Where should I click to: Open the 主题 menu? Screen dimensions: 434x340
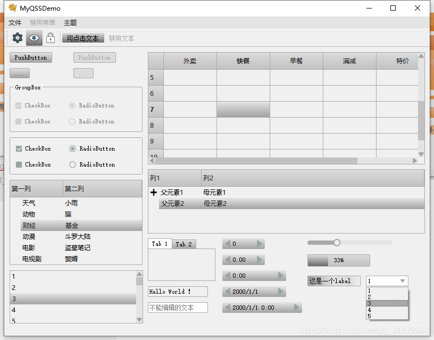70,23
